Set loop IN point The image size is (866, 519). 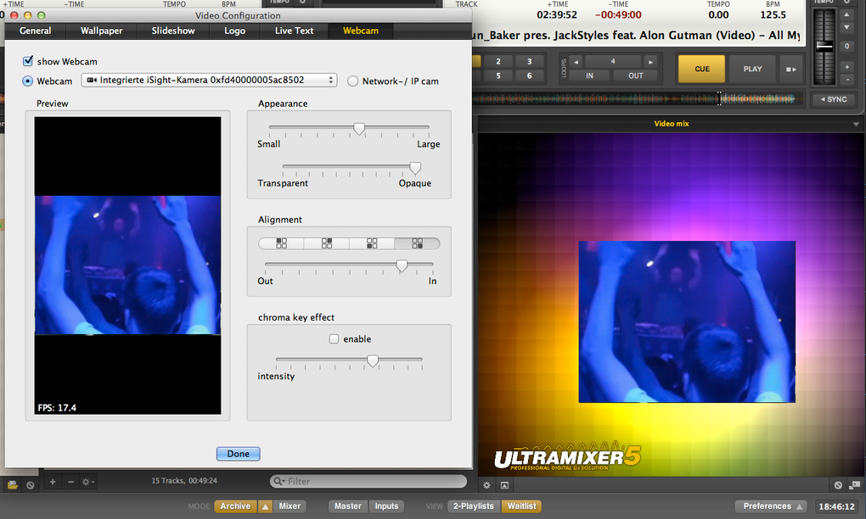point(589,75)
